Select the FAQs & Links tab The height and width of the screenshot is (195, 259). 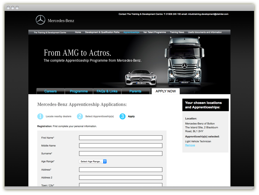pyautogui.click(x=107, y=91)
